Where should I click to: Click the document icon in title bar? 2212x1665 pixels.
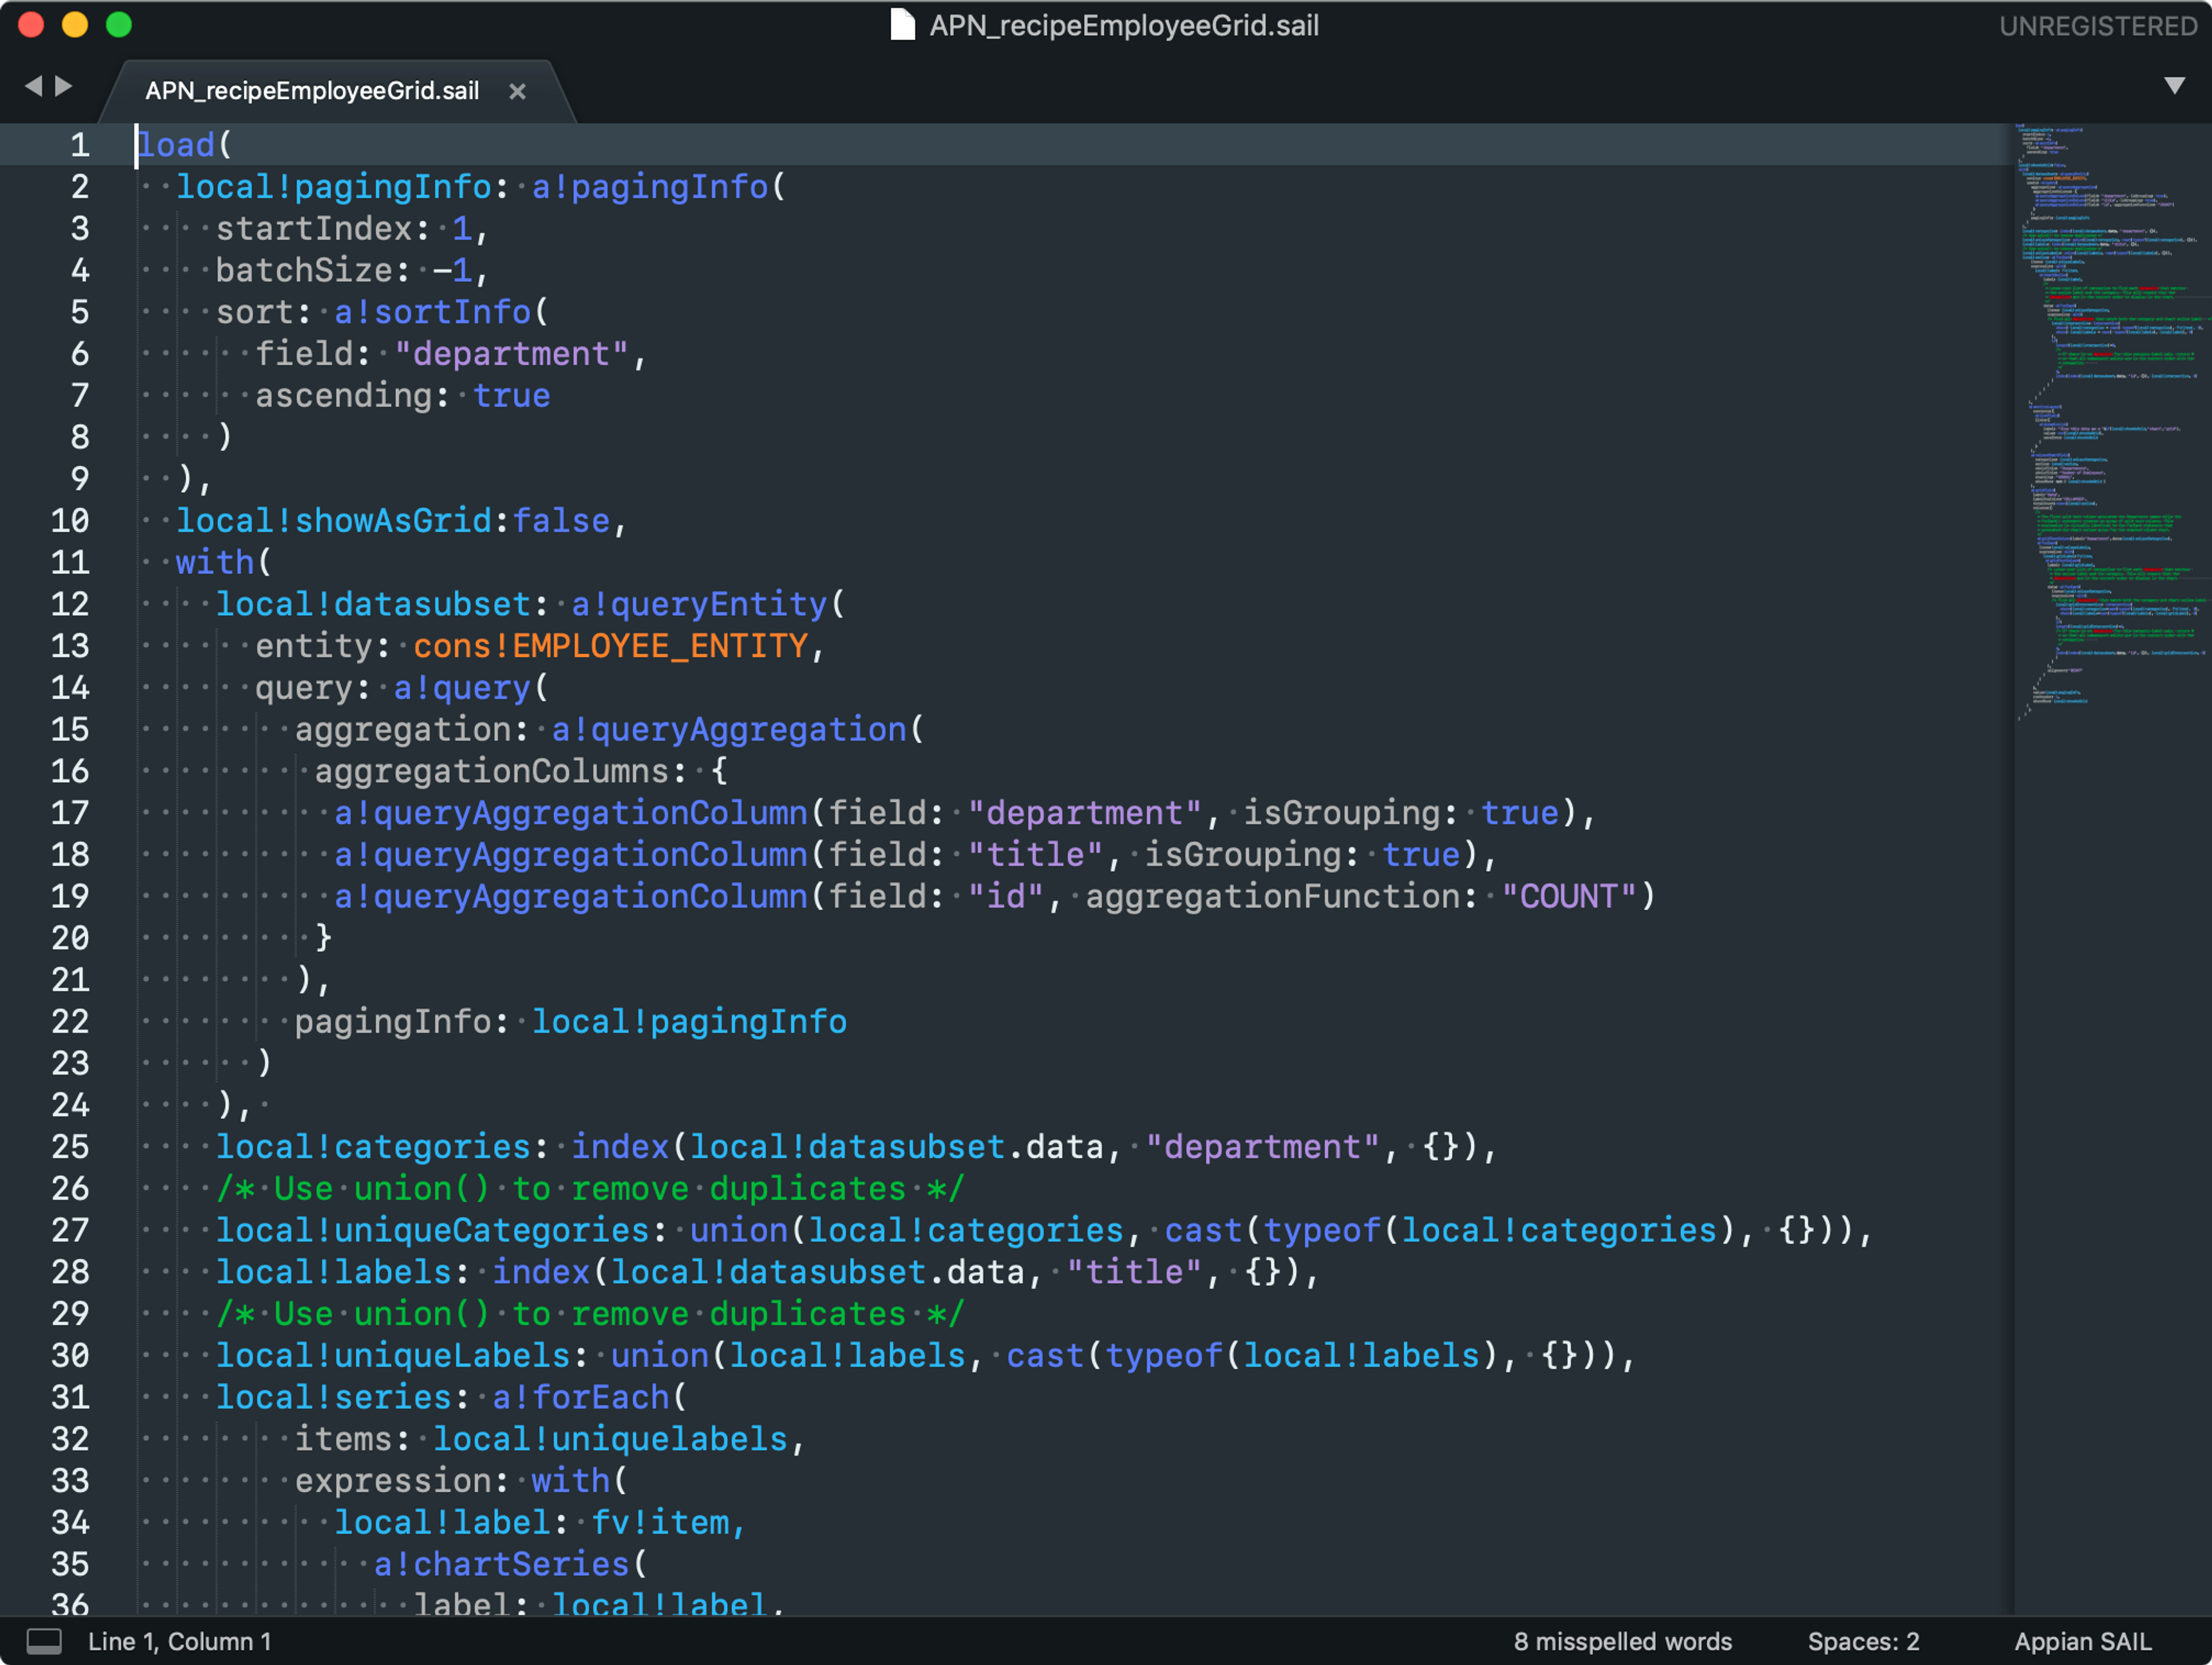pos(902,25)
